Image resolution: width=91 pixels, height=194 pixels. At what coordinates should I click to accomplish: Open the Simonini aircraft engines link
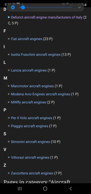click(30, 142)
